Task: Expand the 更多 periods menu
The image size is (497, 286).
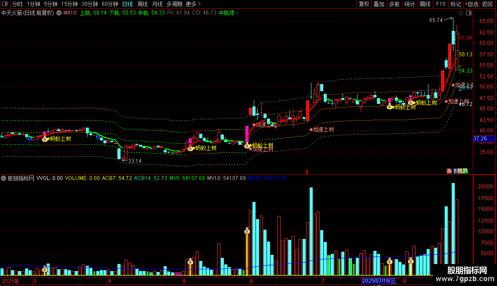Action: coord(194,4)
